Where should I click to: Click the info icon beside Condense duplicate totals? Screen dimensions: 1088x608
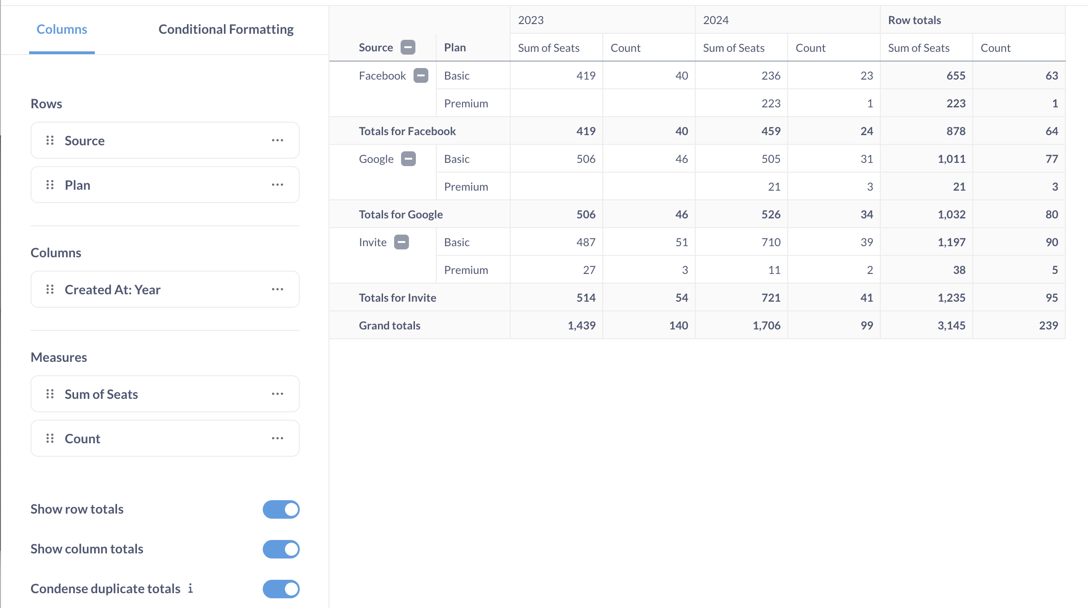pyautogui.click(x=191, y=589)
